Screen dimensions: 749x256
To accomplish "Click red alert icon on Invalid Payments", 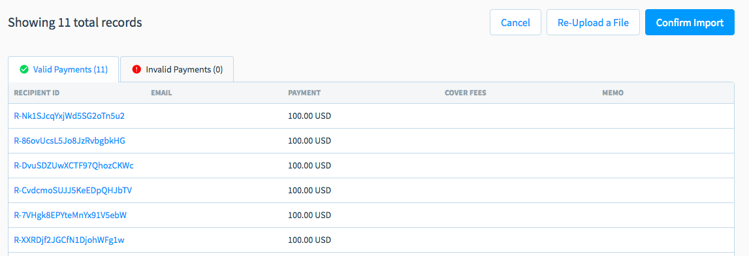I will tap(137, 69).
